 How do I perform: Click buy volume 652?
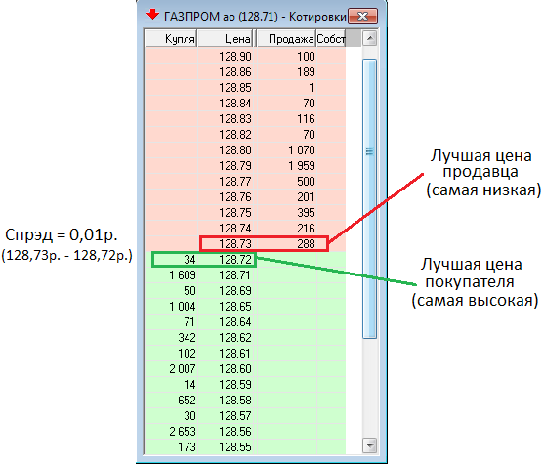click(x=172, y=401)
